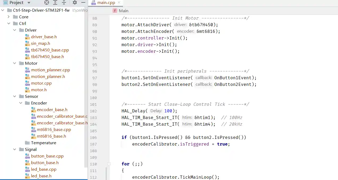Open tb67h450_base.cpp in the tree
This screenshot has width=338, height=180.
(50, 50)
